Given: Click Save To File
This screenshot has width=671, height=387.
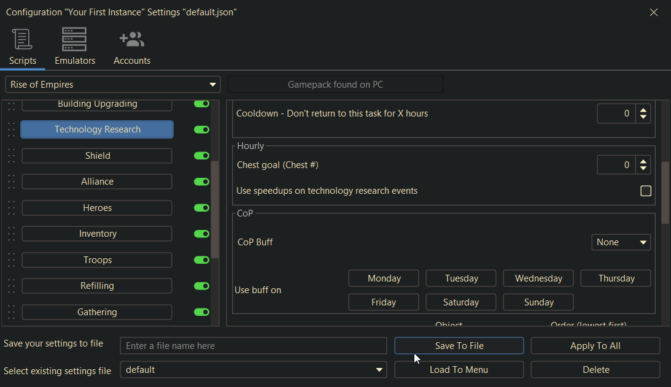Looking at the screenshot, I should [x=459, y=345].
